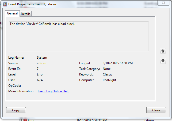Click the Close button
This screenshot has width=172, height=121.
(x=156, y=110)
